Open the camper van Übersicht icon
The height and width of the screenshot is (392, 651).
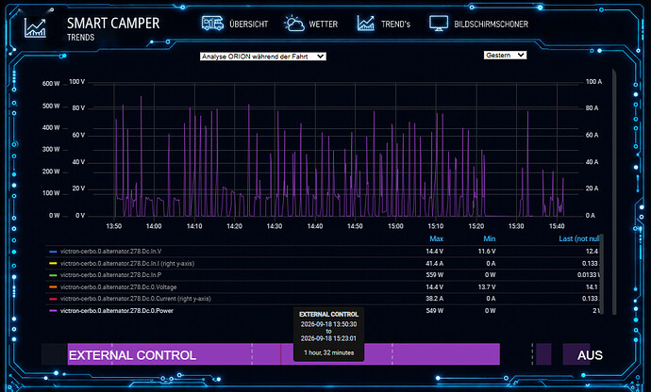pos(212,24)
